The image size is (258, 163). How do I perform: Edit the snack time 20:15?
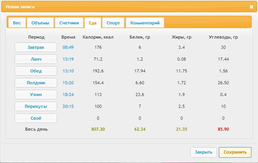click(x=68, y=106)
